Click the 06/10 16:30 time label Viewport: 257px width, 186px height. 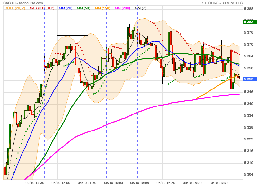(166, 183)
